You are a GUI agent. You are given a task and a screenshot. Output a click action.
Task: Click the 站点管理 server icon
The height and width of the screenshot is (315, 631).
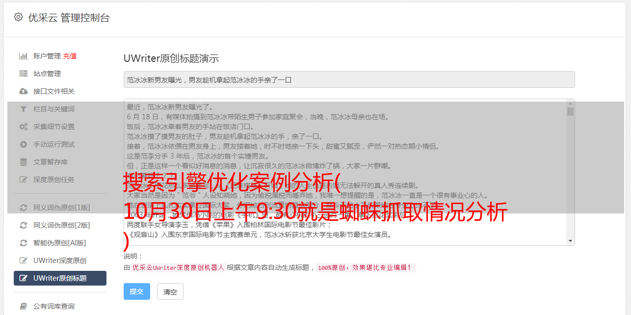click(x=23, y=74)
